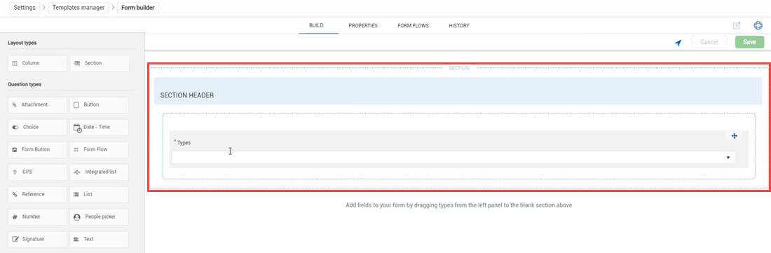Switch to the BUILD tab
771x253 pixels.
(316, 25)
